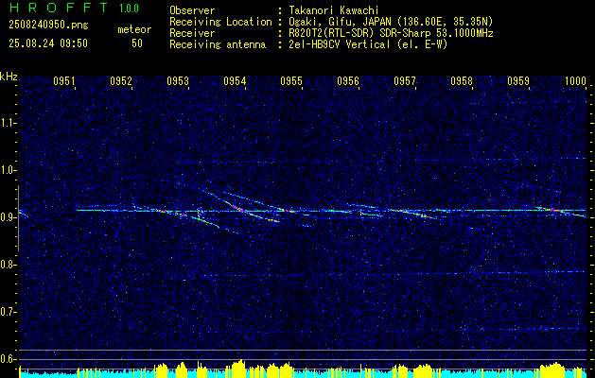Click the 'Observer' field label
The height and width of the screenshot is (378, 595).
[x=192, y=10]
